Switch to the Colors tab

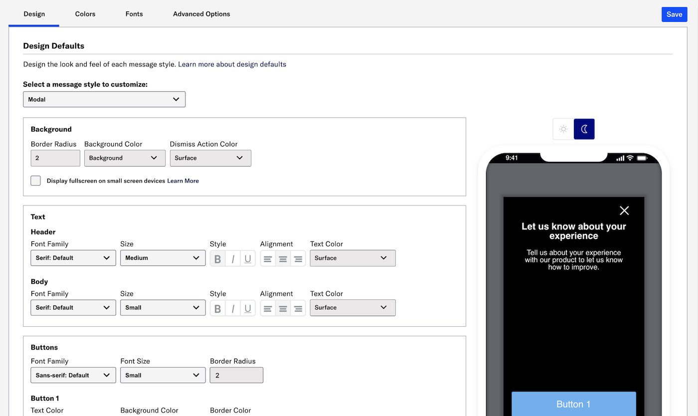tap(85, 14)
